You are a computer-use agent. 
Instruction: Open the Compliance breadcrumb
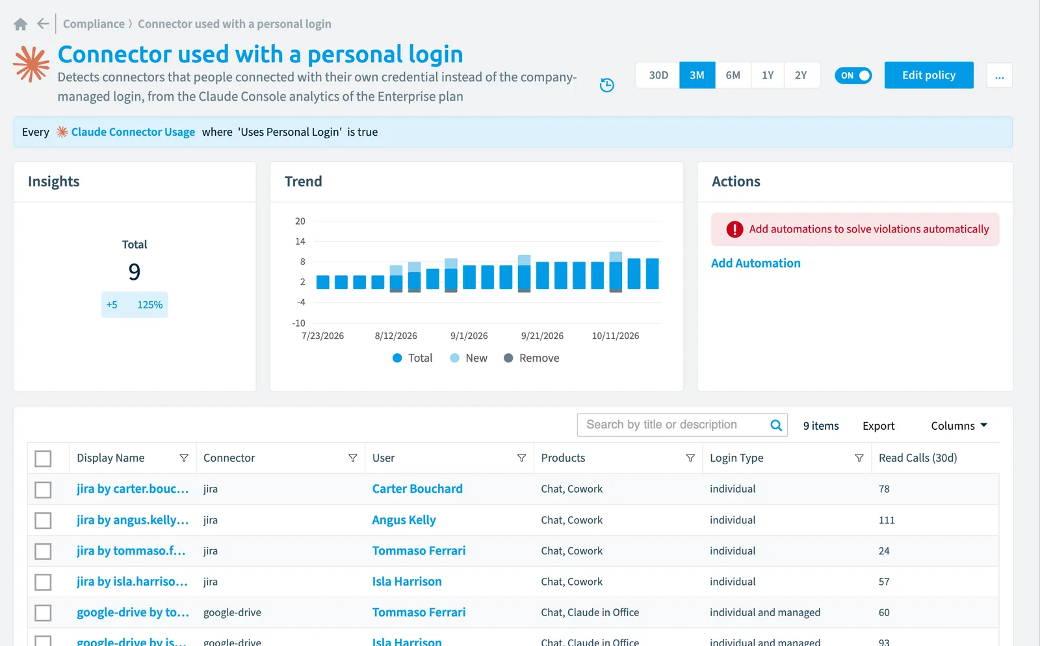coord(94,24)
